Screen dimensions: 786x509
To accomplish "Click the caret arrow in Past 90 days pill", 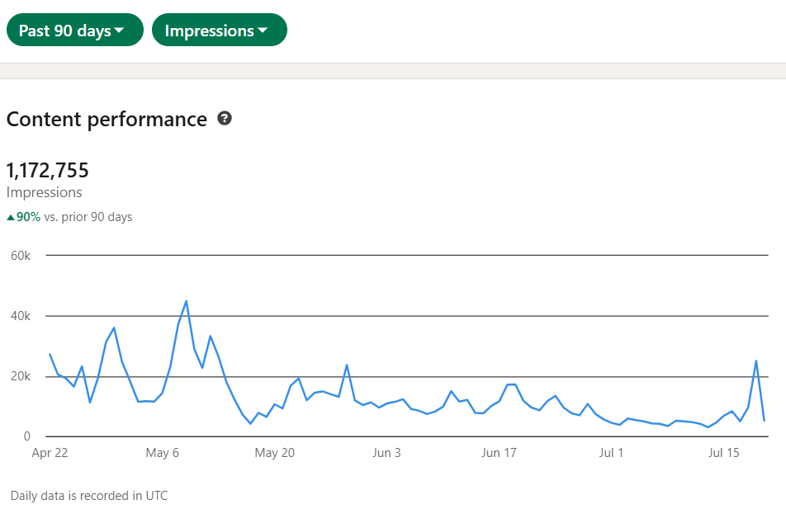I will (120, 31).
